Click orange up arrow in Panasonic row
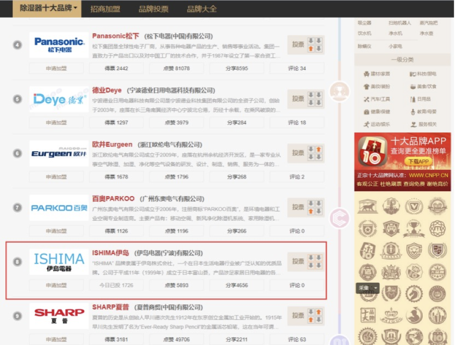Viewport: 455px width, 345px height. (311, 49)
